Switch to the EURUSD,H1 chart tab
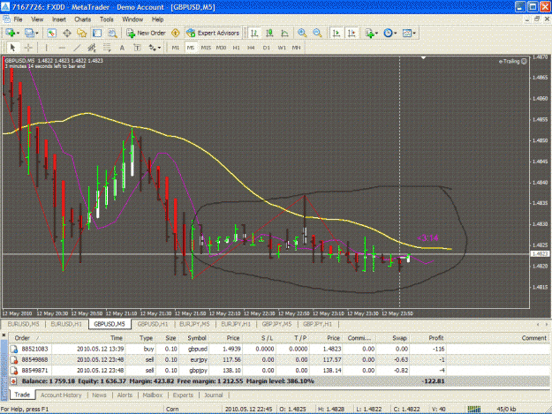The image size is (552, 414). coord(66,324)
